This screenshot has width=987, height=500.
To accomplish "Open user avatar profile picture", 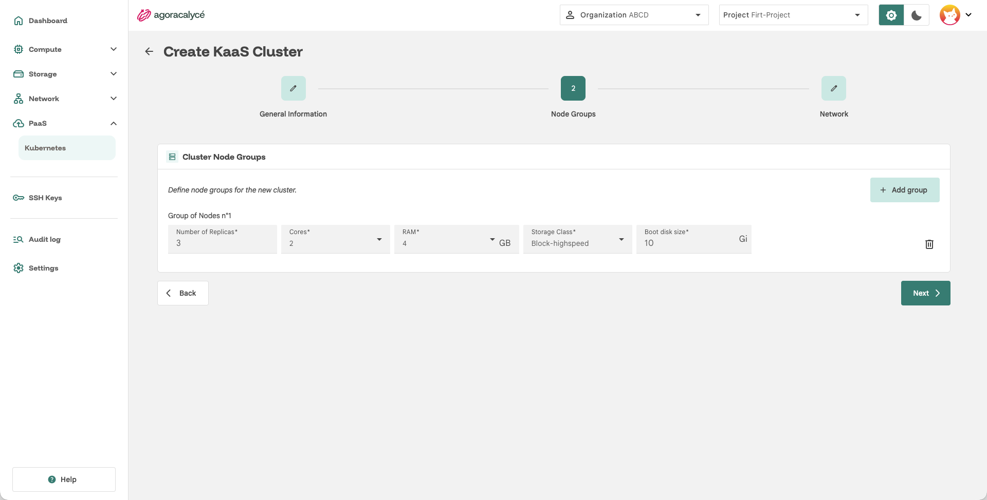I will (x=950, y=15).
